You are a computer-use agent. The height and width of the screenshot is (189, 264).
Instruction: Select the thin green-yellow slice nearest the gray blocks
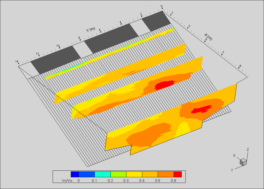tap(109, 53)
